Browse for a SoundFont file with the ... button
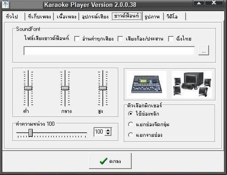Viewport: 227px width, 175px height. (x=204, y=50)
